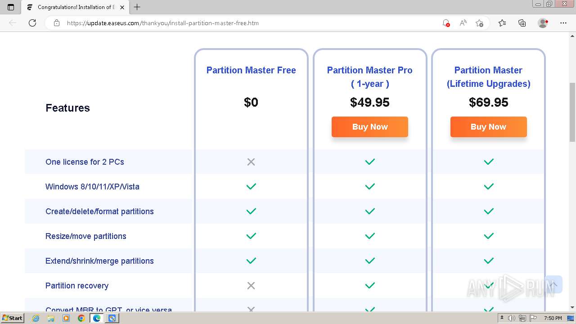Click the $69.95 price
Screen dimensions: 576x324
[489, 103]
